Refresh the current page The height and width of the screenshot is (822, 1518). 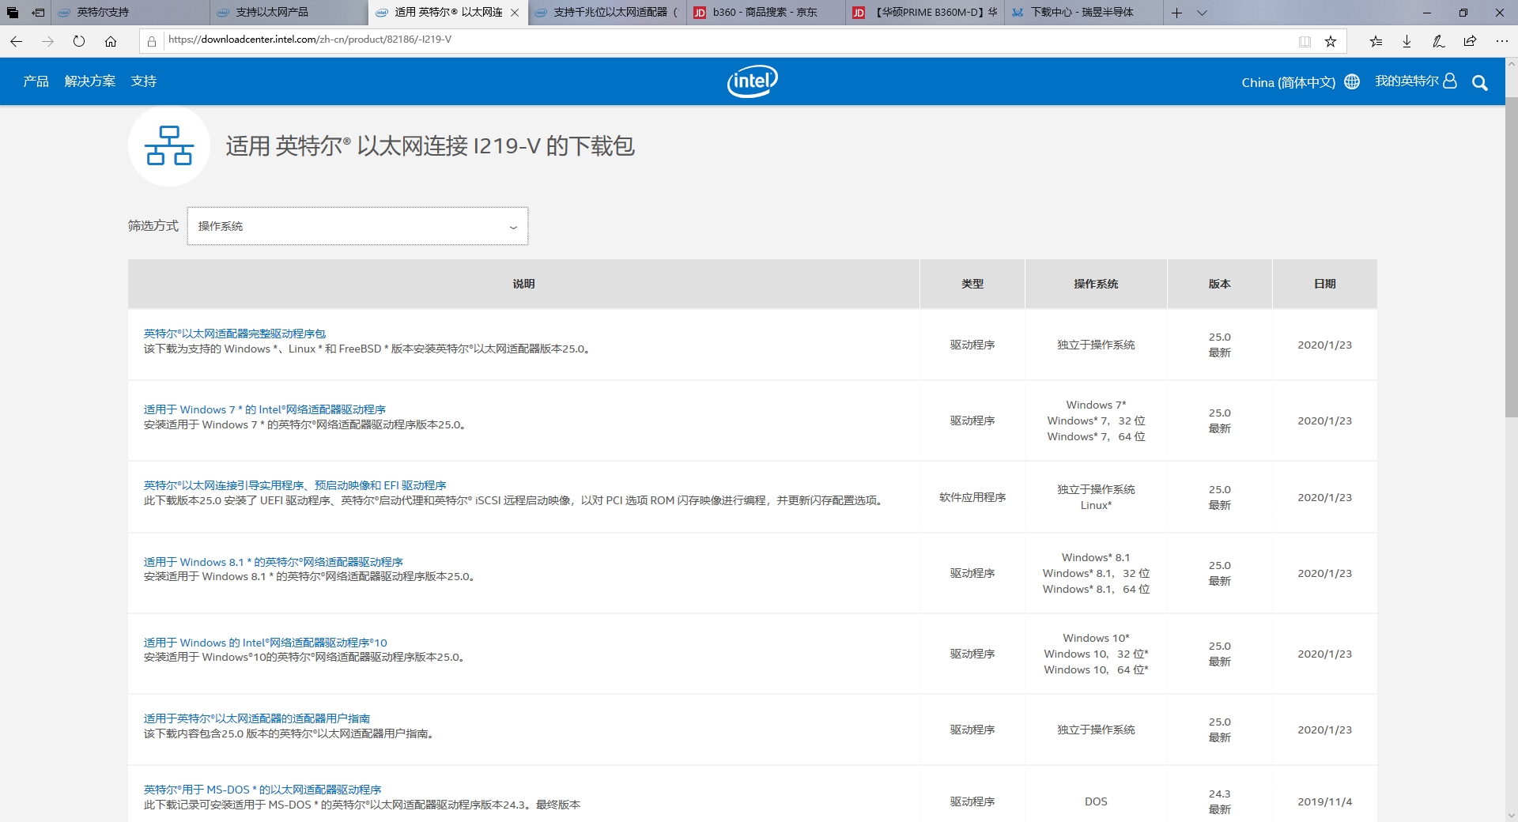(79, 41)
